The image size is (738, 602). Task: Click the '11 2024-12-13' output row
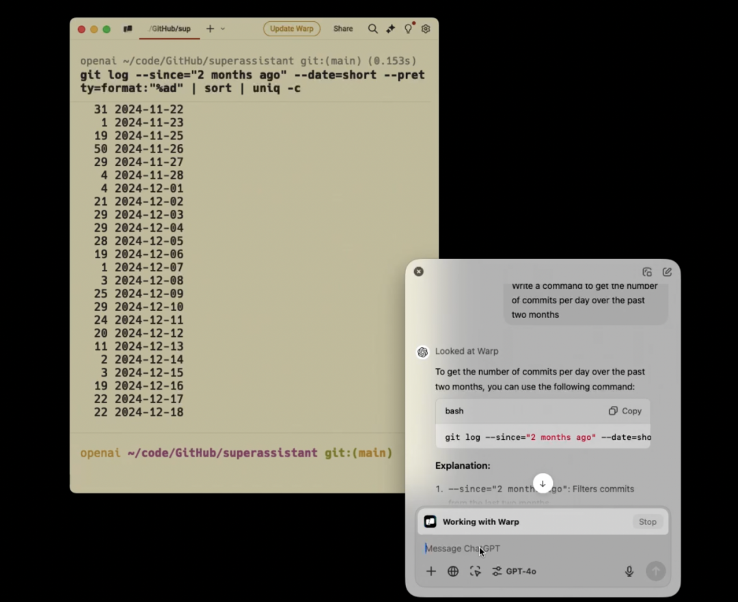(x=138, y=346)
